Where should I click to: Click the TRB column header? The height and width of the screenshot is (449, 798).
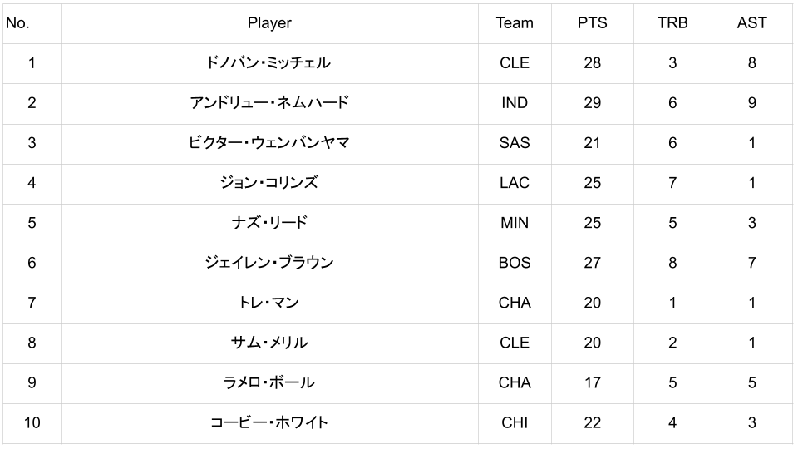point(672,23)
